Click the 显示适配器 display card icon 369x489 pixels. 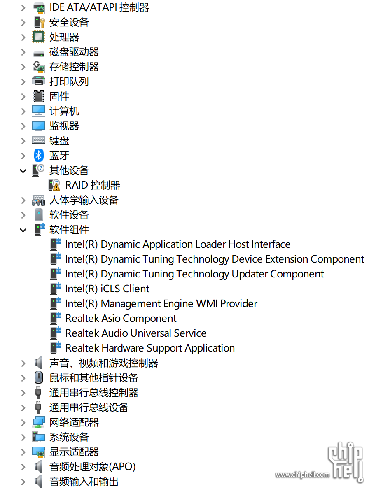39,452
